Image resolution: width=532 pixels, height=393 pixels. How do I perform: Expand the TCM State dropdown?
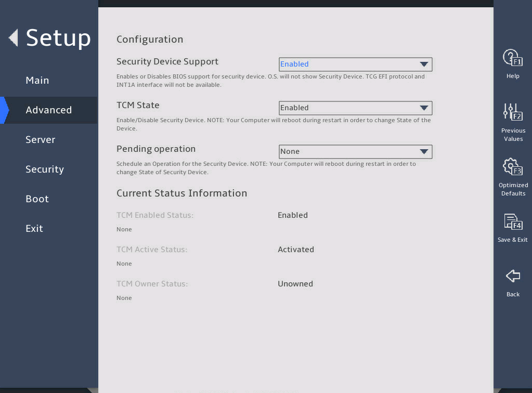355,108
